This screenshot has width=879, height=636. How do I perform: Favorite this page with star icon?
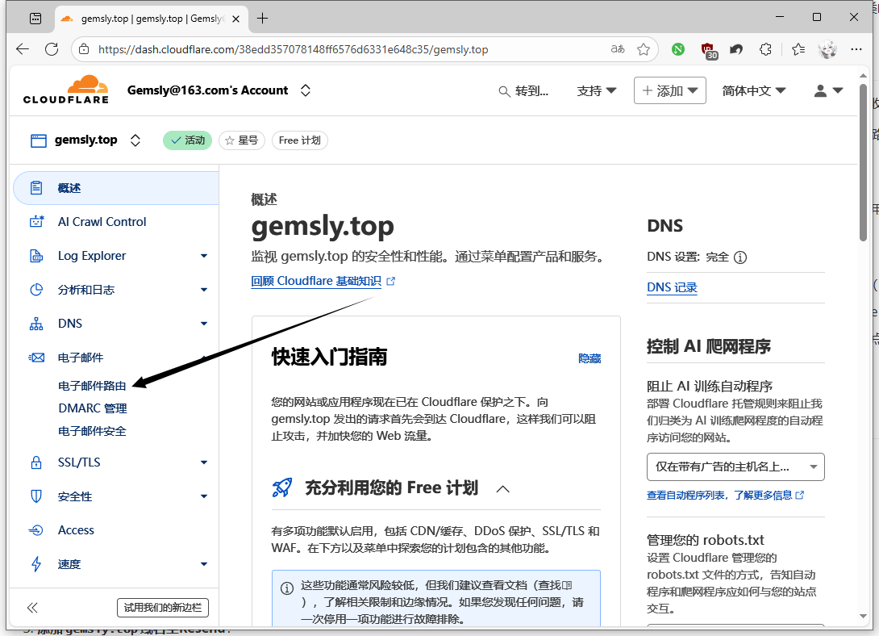click(x=643, y=49)
